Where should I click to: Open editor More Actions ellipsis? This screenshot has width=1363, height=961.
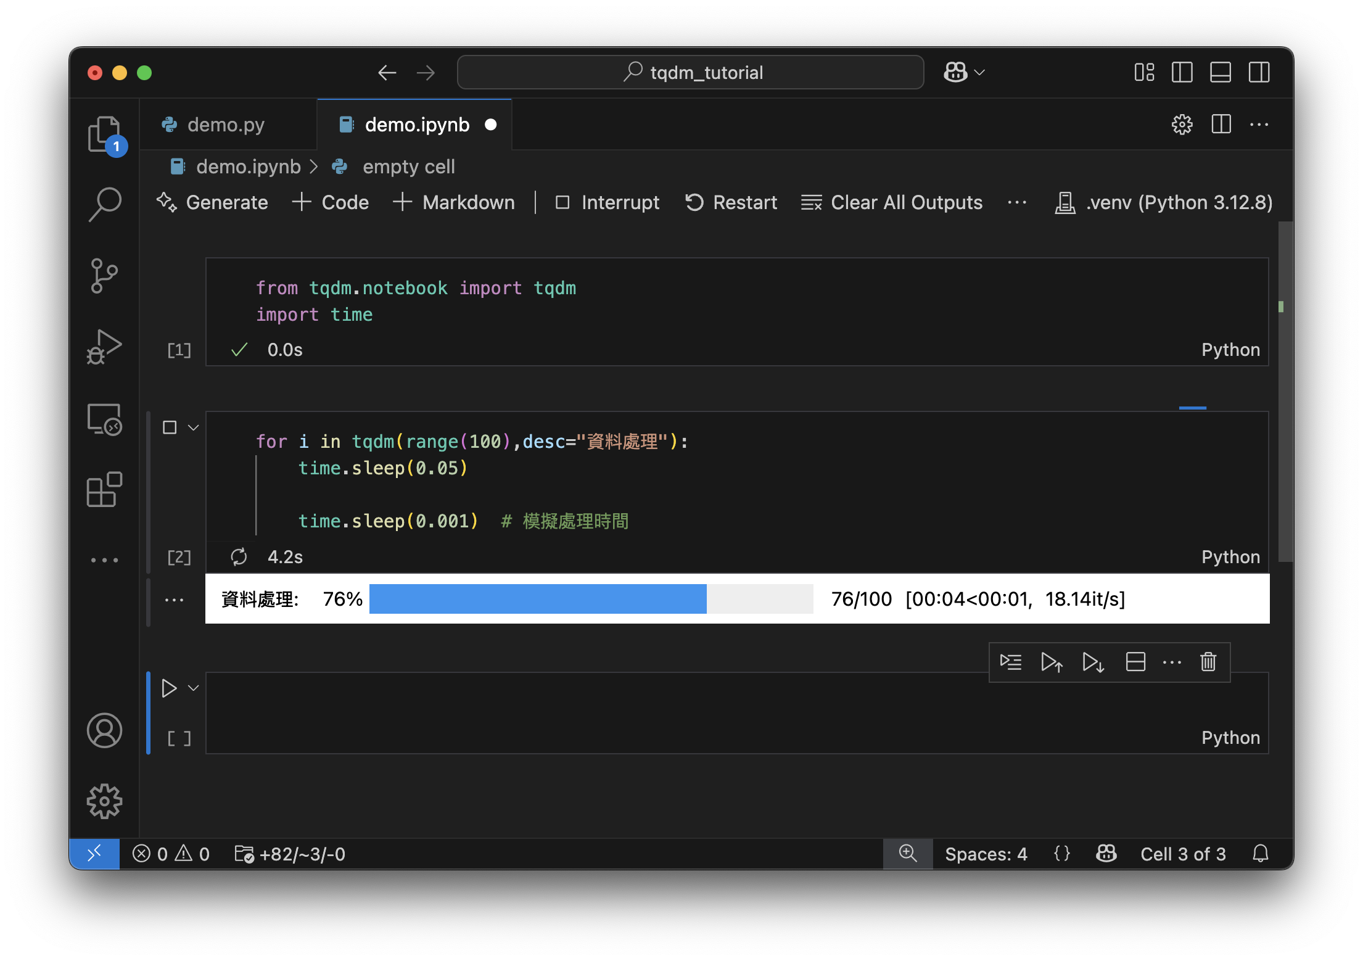coord(1259,125)
